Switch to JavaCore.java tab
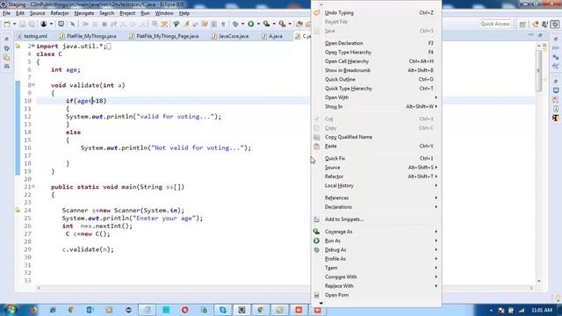 tap(230, 36)
